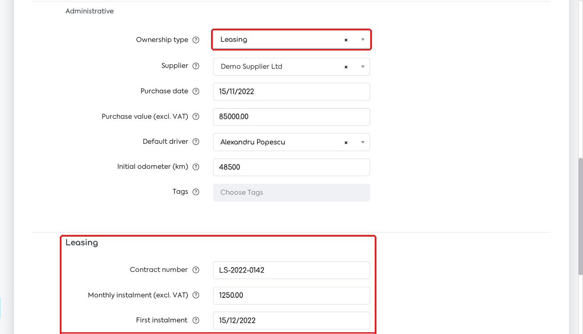Clear the Leasing ownership type selection
The image size is (583, 334).
tap(346, 40)
